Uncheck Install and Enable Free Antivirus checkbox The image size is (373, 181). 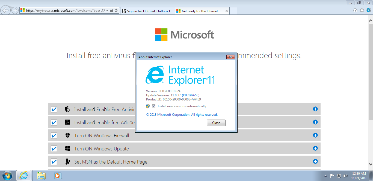pyautogui.click(x=54, y=109)
